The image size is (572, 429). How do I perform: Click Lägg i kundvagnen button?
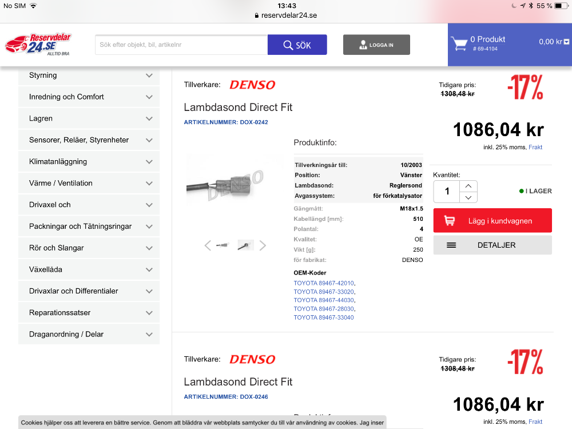[x=492, y=221]
